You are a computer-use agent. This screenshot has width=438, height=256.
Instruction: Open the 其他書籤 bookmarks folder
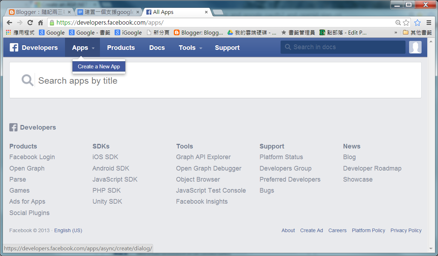(x=417, y=32)
